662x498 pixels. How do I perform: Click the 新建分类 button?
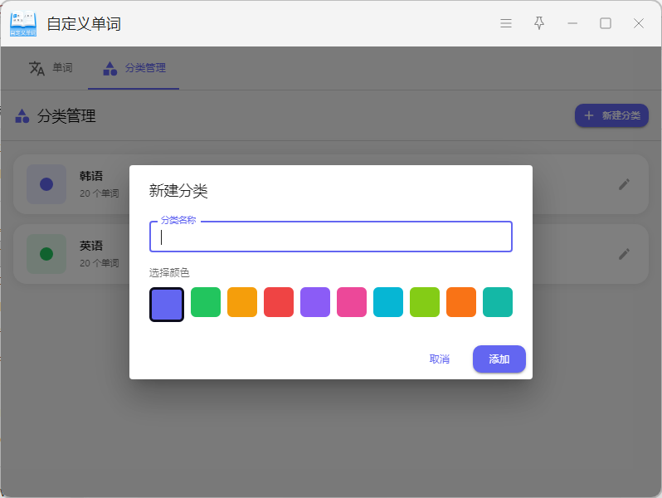point(611,115)
